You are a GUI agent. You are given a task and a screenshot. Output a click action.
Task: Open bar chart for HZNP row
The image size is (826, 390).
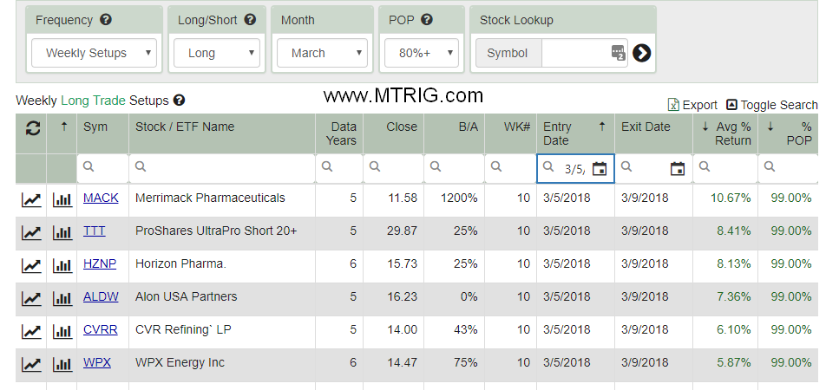(62, 266)
